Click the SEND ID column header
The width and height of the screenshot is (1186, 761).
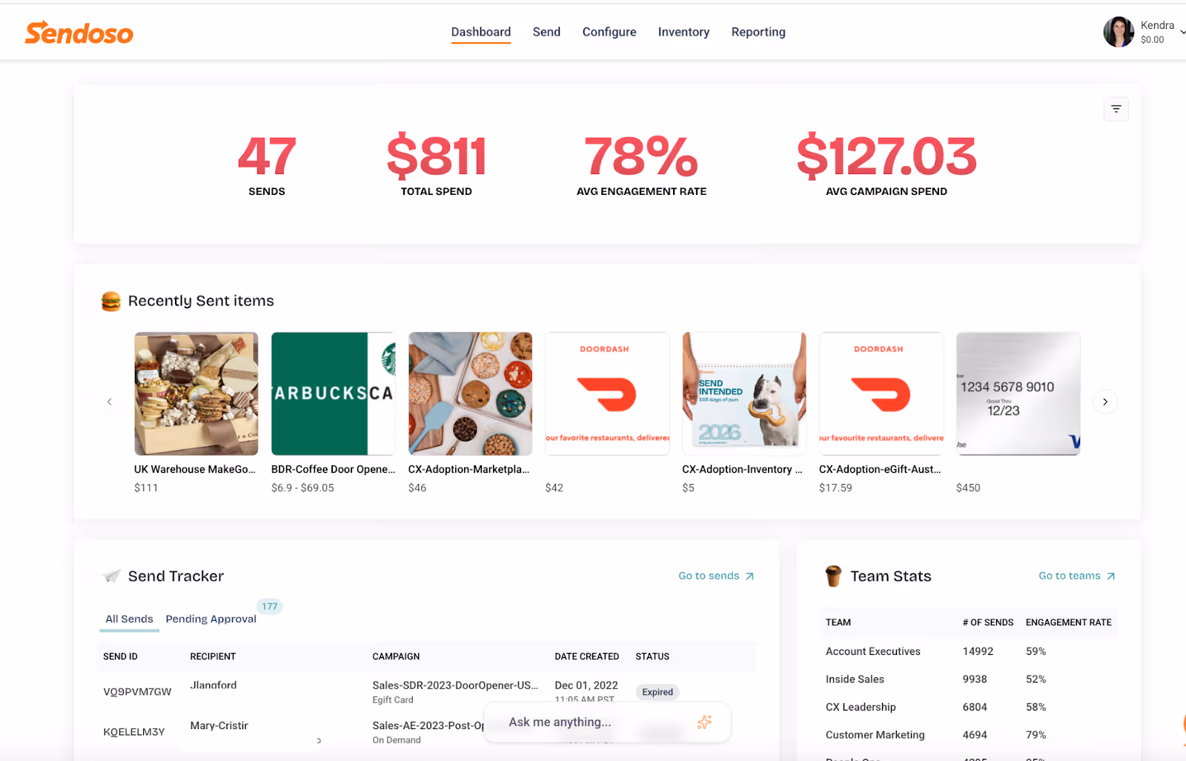click(120, 657)
